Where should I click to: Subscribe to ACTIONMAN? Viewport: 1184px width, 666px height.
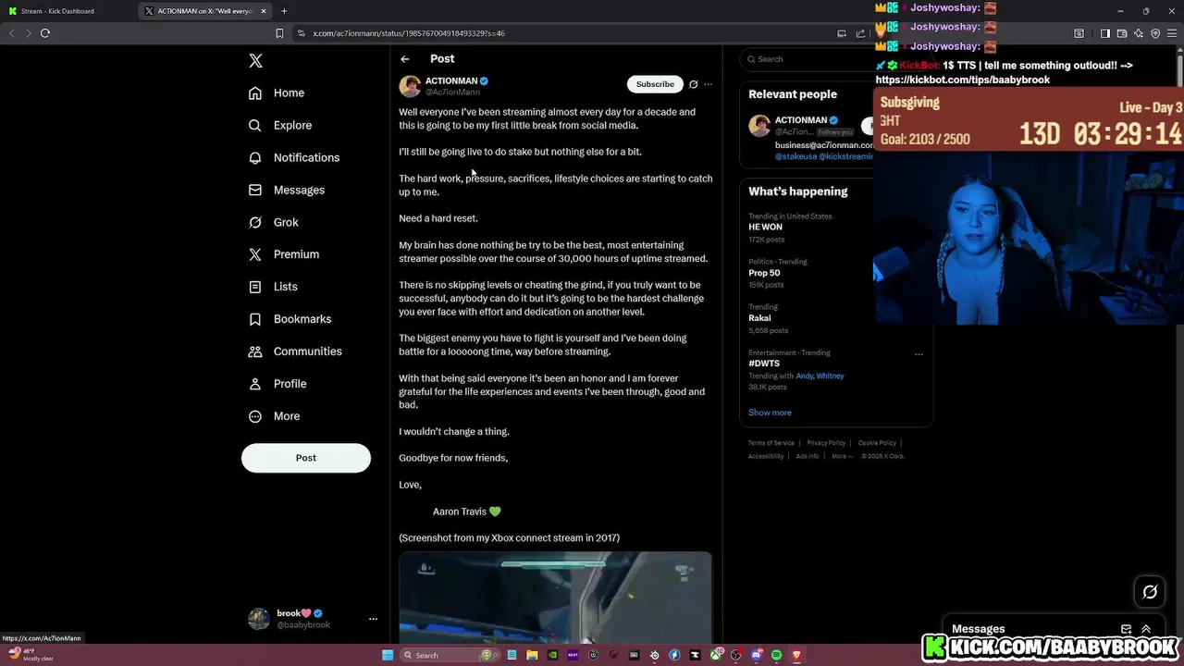click(655, 84)
